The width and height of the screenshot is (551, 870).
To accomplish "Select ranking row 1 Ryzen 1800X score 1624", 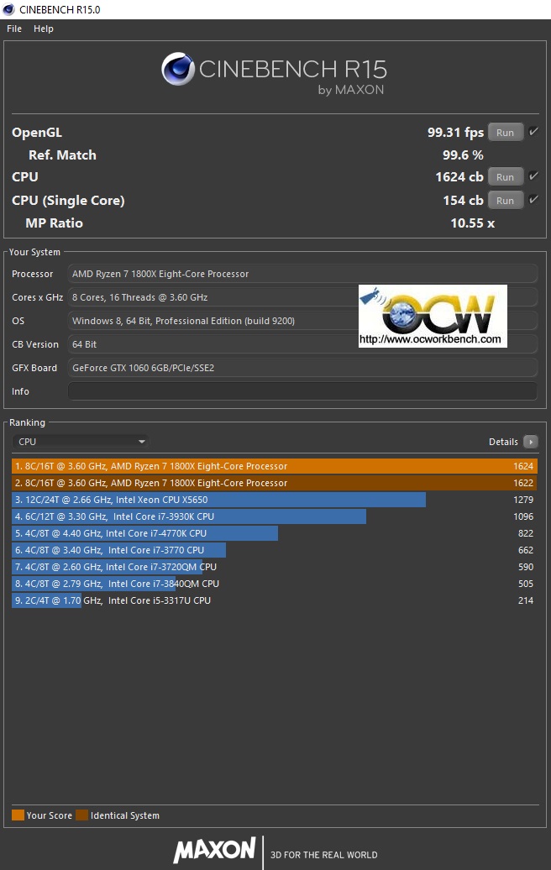I will pyautogui.click(x=275, y=466).
